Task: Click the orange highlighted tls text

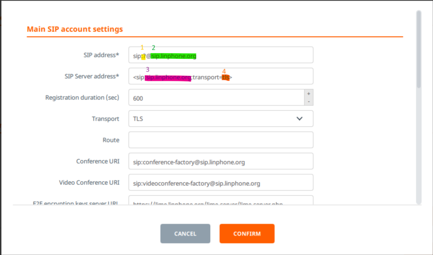Action: [x=225, y=77]
